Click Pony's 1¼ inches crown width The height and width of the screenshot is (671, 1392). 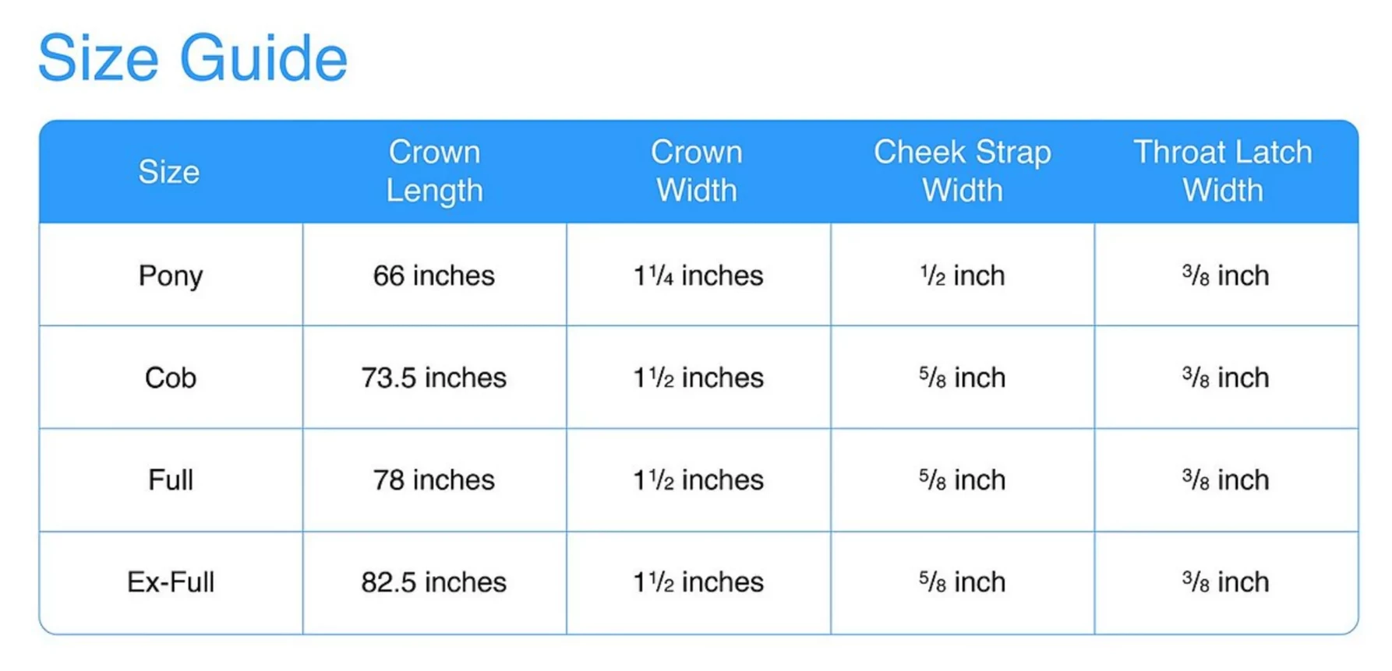(698, 276)
